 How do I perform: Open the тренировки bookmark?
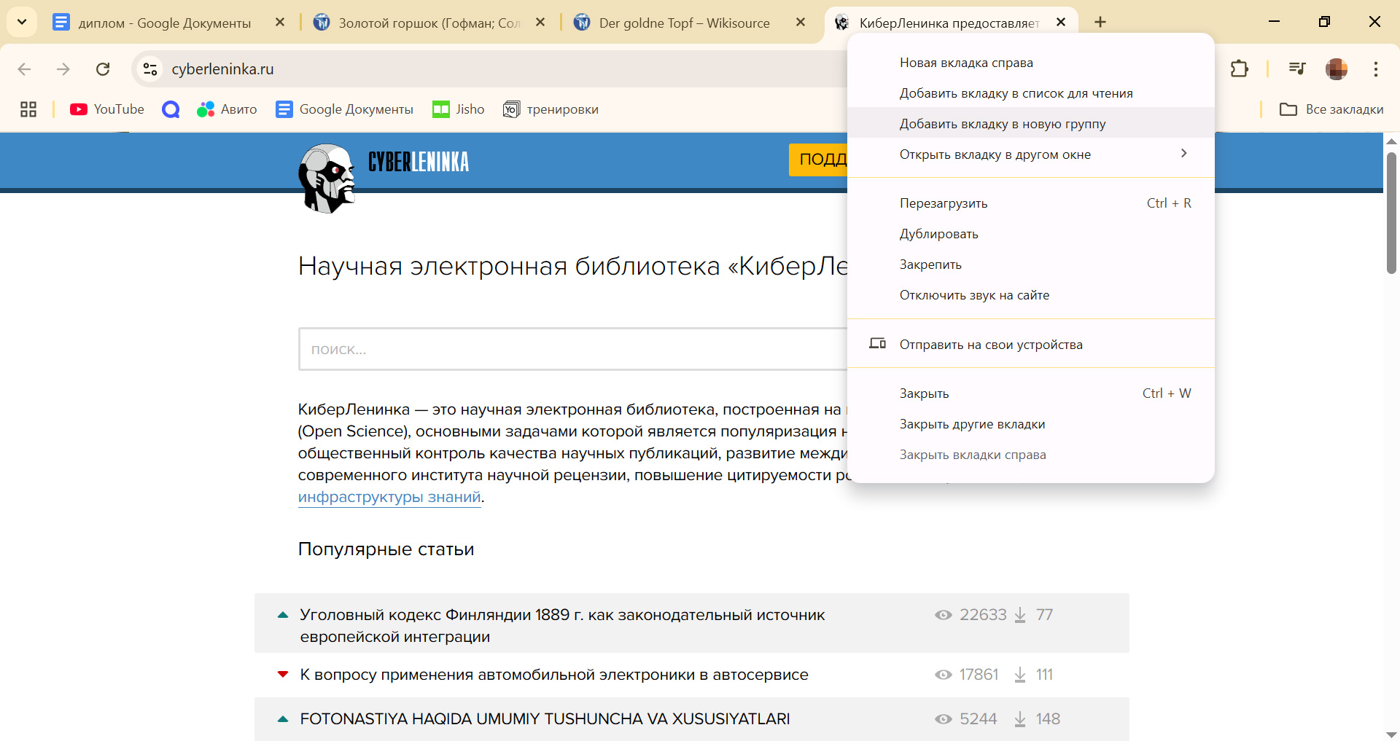pyautogui.click(x=551, y=109)
